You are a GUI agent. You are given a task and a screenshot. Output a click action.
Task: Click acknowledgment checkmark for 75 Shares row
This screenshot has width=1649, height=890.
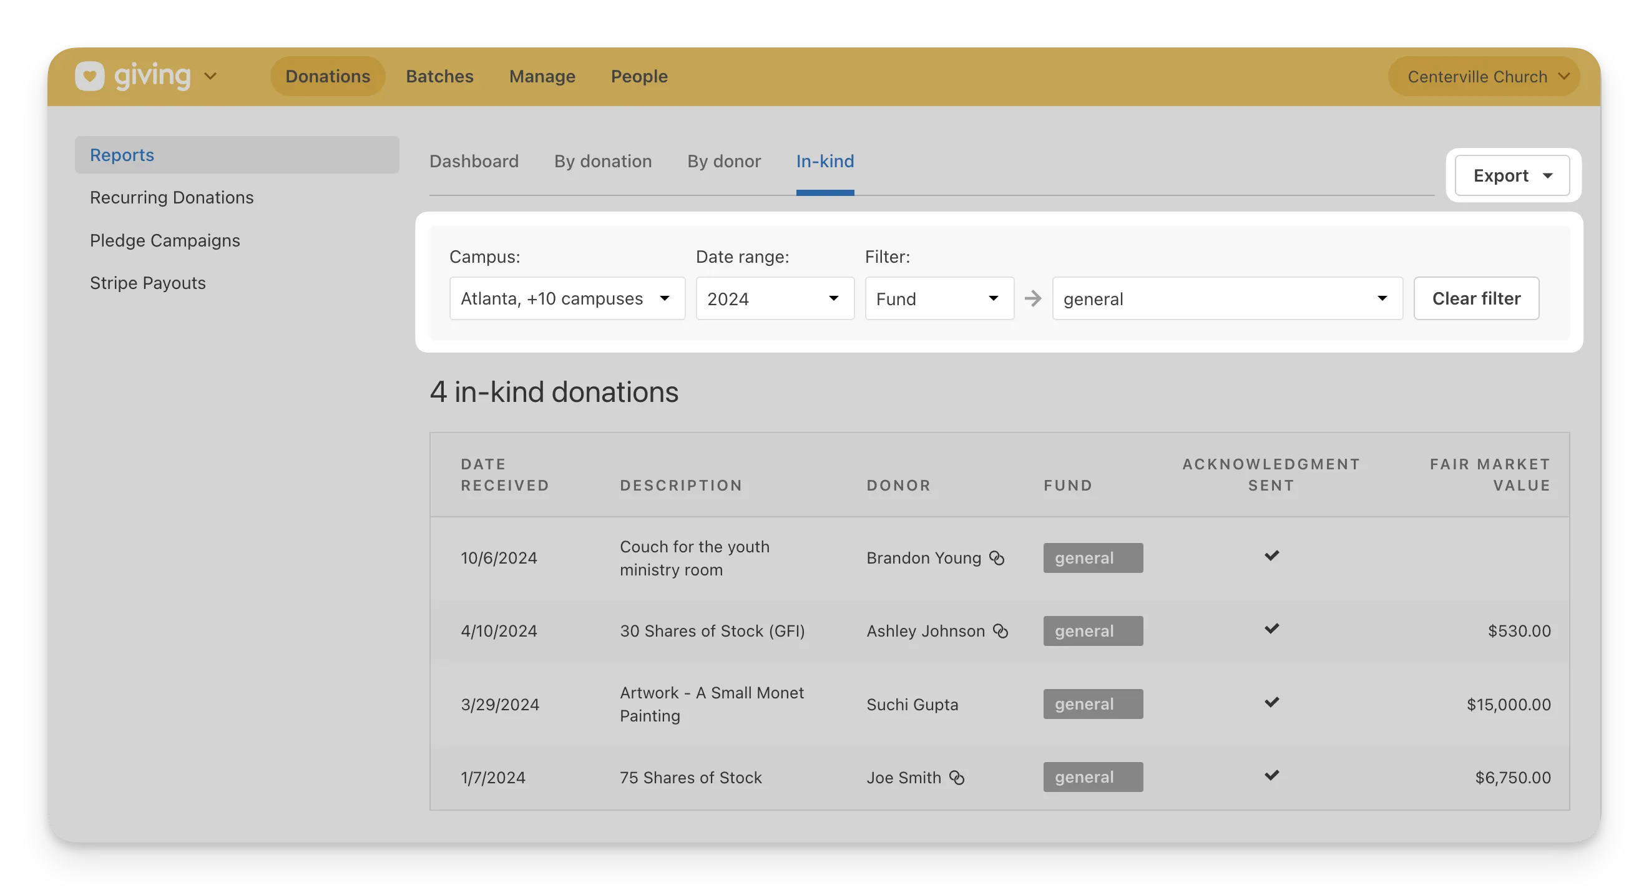click(x=1271, y=775)
